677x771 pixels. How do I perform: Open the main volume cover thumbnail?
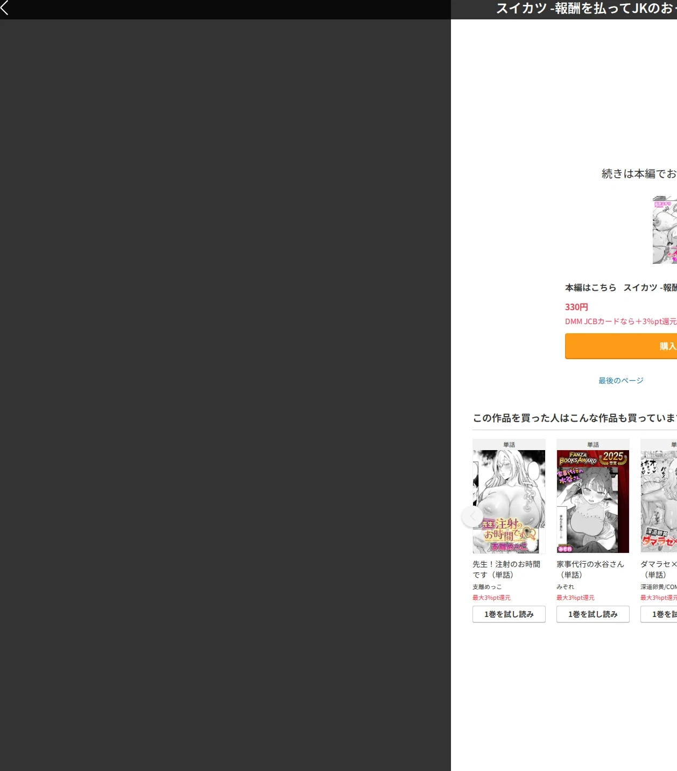tap(665, 230)
